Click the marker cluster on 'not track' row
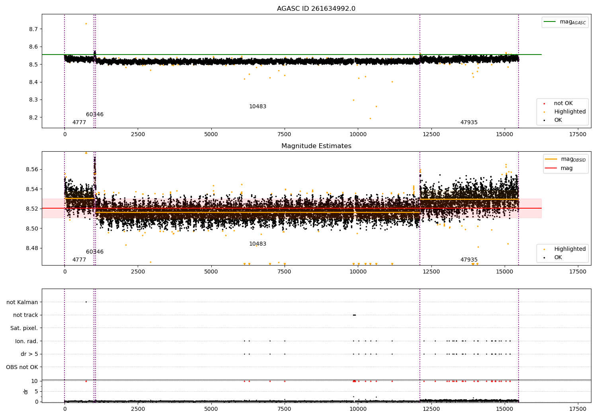 point(354,315)
